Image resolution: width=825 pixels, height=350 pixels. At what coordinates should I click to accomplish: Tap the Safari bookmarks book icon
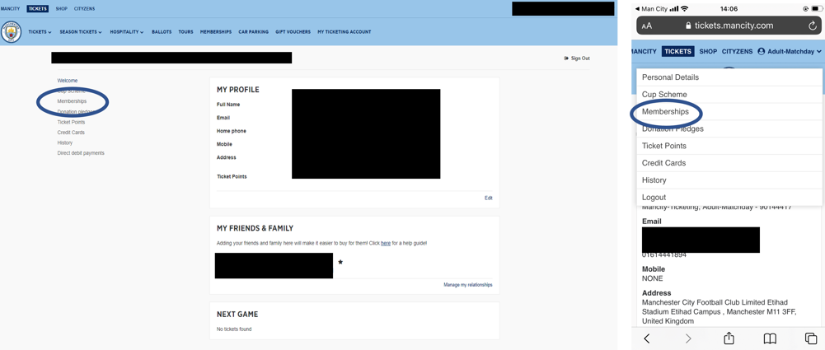pyautogui.click(x=770, y=338)
